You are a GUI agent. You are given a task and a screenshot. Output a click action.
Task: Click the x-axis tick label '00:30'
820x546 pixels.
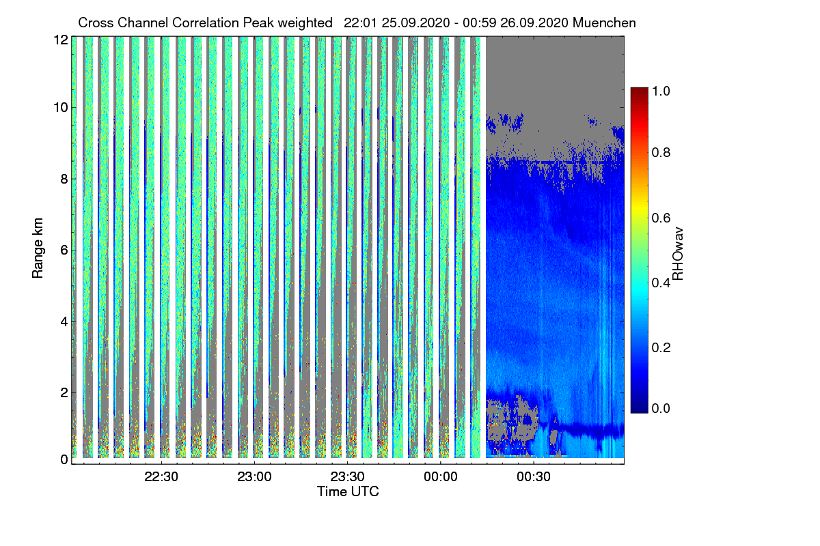point(534,476)
